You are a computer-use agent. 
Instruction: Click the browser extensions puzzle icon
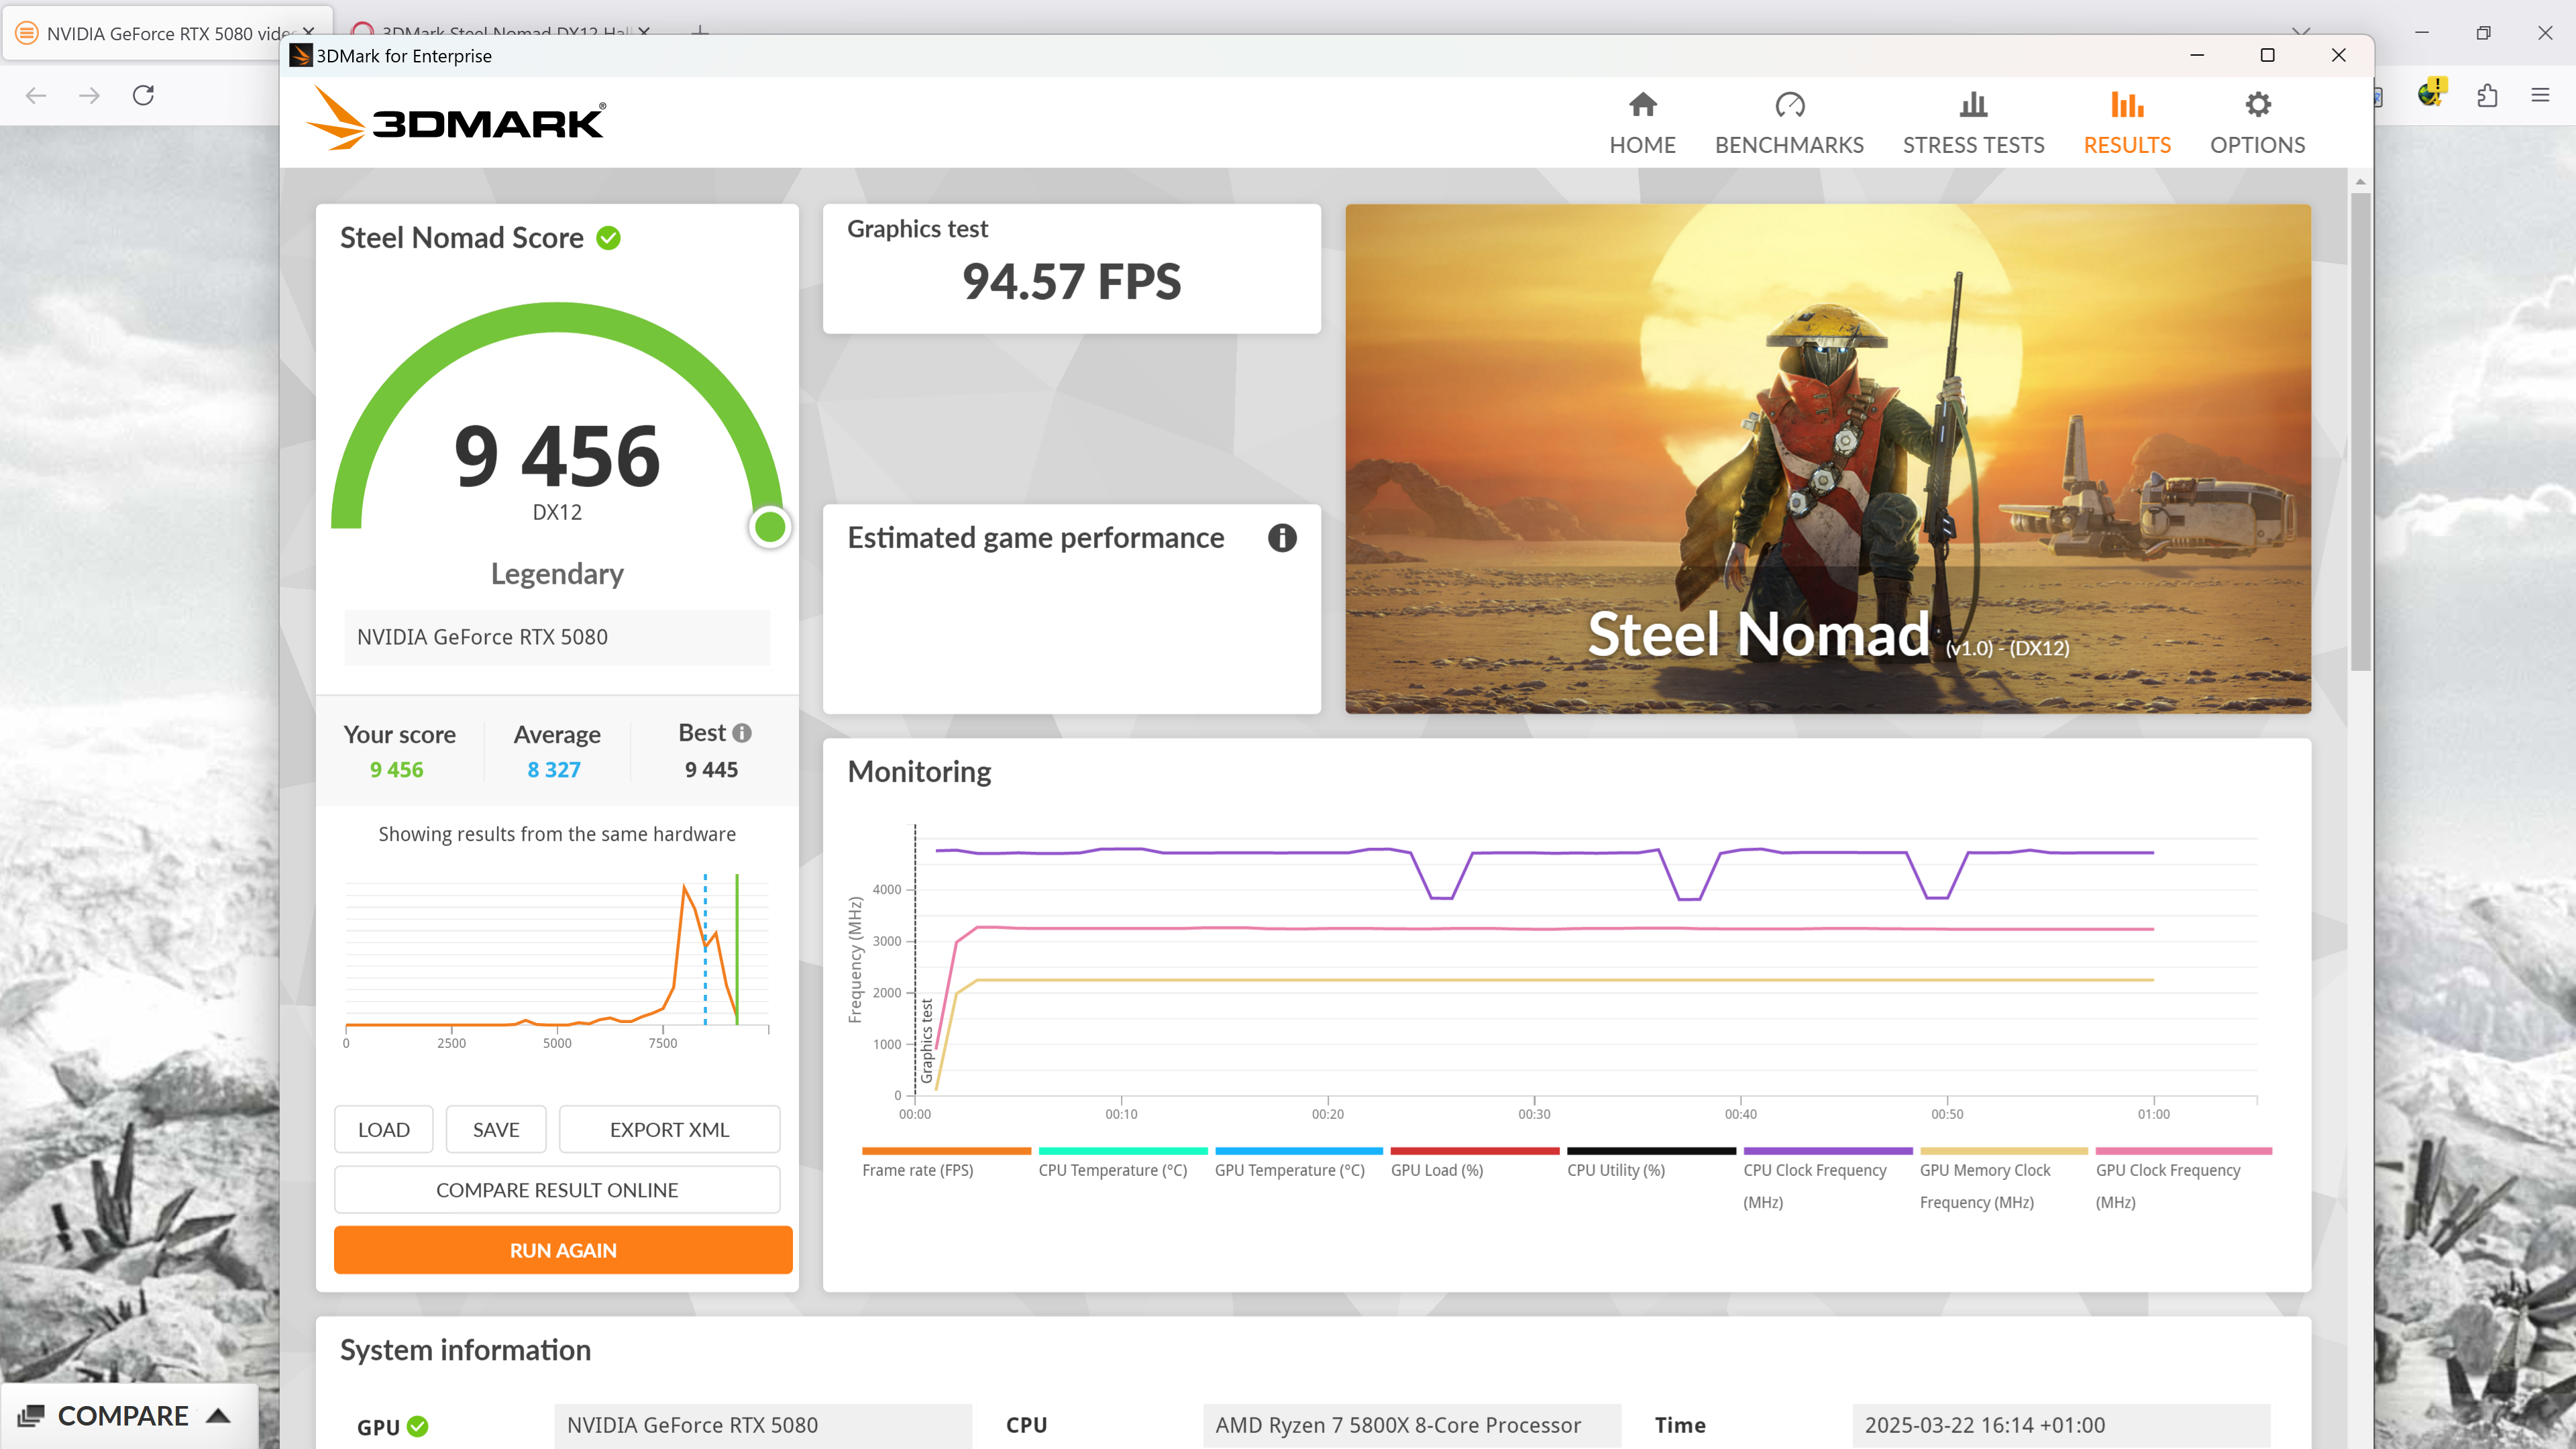tap(2487, 96)
